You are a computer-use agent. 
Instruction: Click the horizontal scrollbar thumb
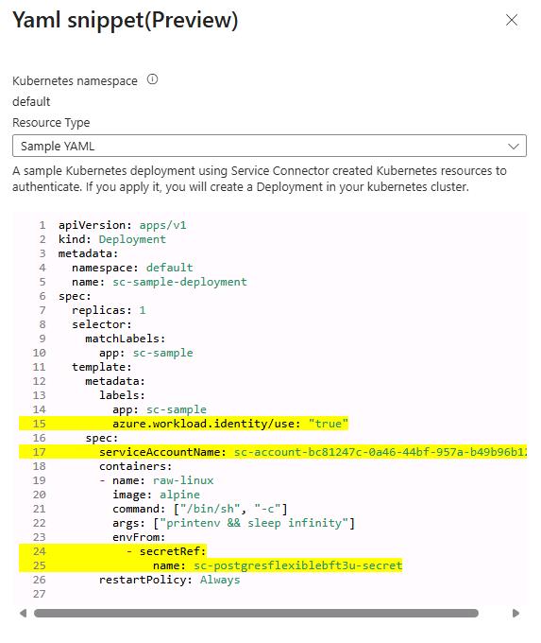pos(256,613)
